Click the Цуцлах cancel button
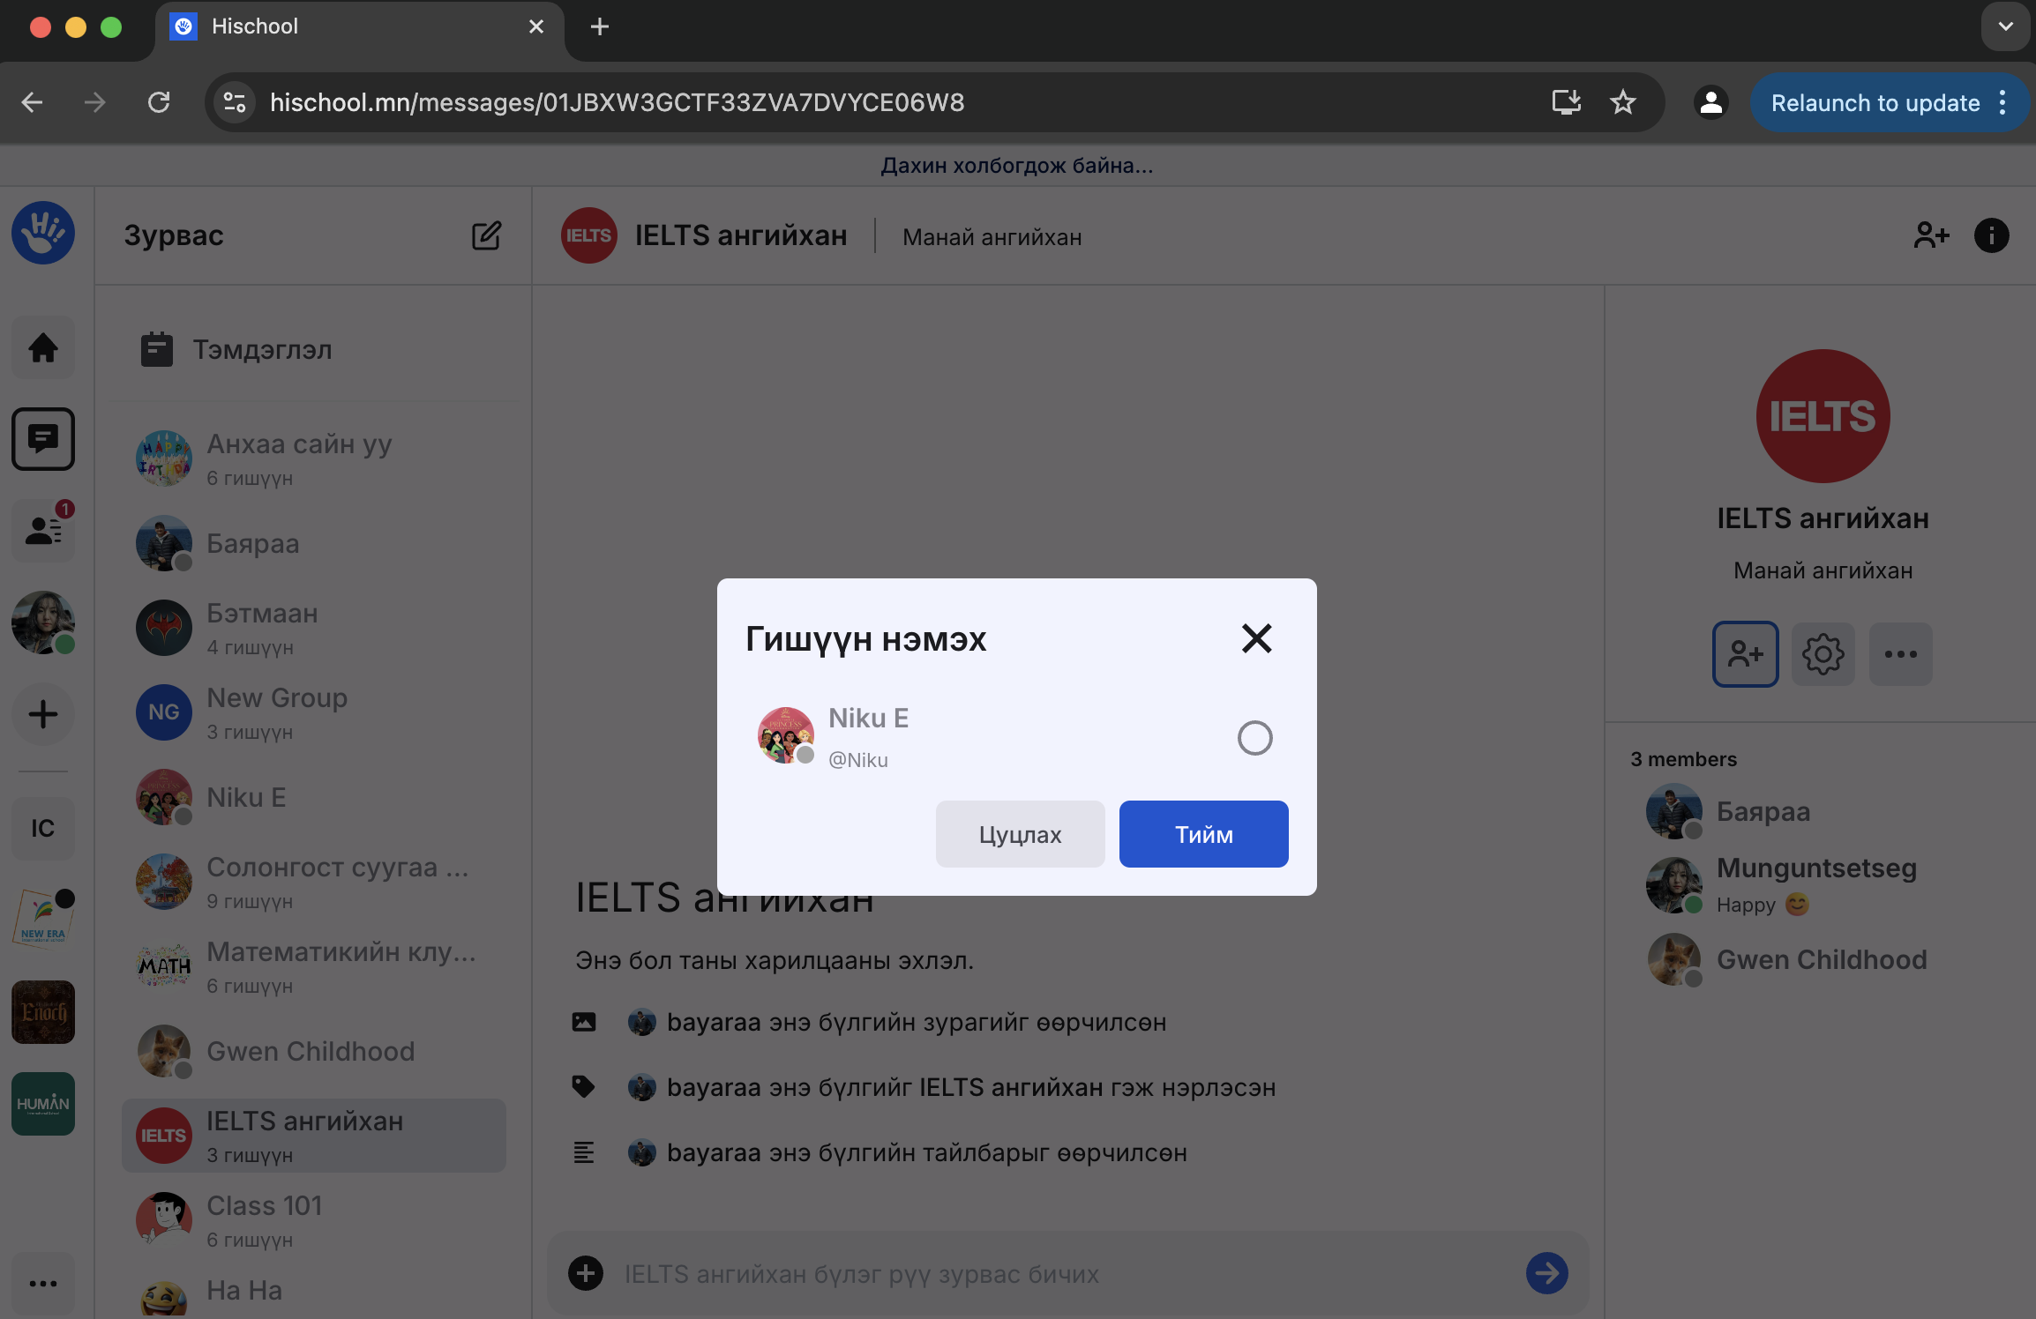 [x=1020, y=834]
